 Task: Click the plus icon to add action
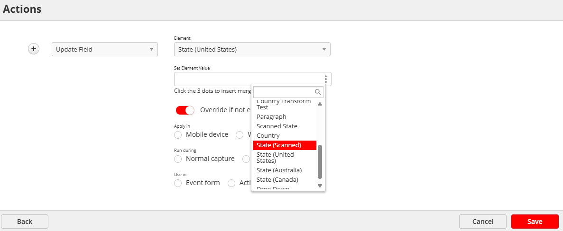[33, 49]
